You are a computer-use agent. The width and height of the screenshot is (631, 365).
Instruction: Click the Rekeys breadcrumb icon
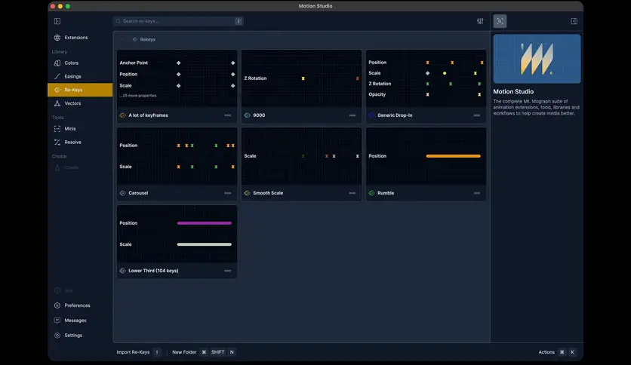click(135, 39)
